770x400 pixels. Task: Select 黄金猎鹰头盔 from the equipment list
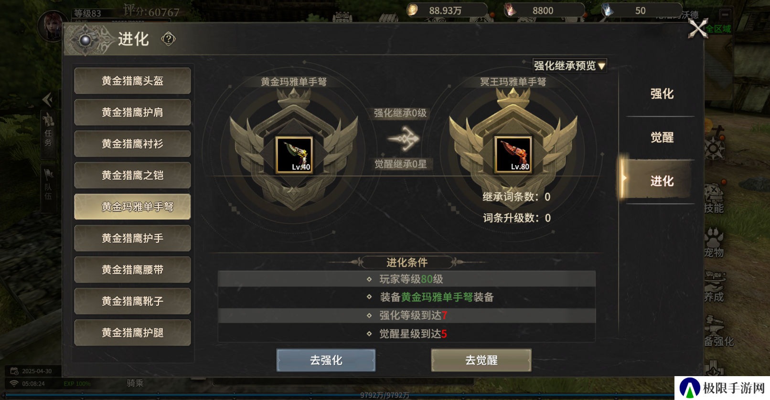[x=133, y=81]
